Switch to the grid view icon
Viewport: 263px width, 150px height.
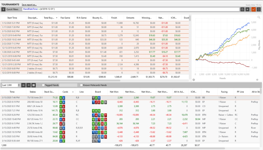click(34, 85)
